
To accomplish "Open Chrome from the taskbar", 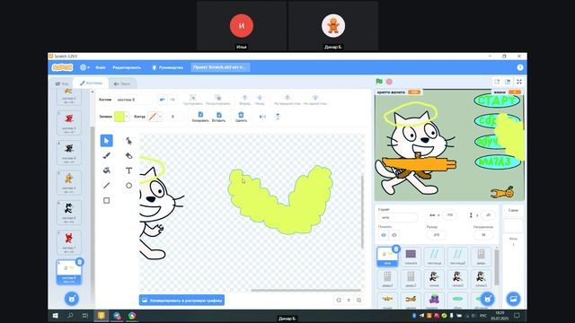I will 132,316.
